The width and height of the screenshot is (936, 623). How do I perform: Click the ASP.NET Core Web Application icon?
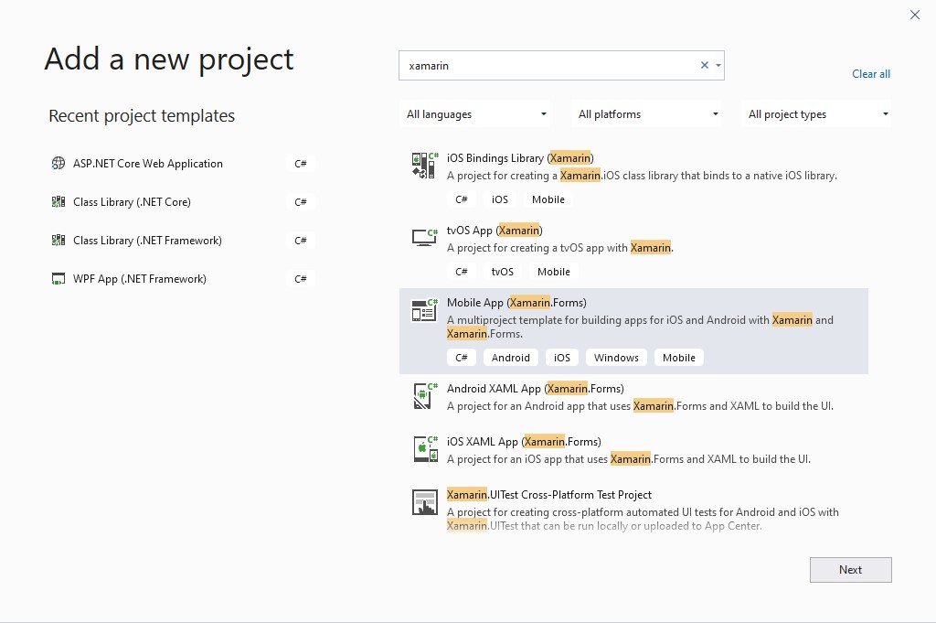pos(58,164)
